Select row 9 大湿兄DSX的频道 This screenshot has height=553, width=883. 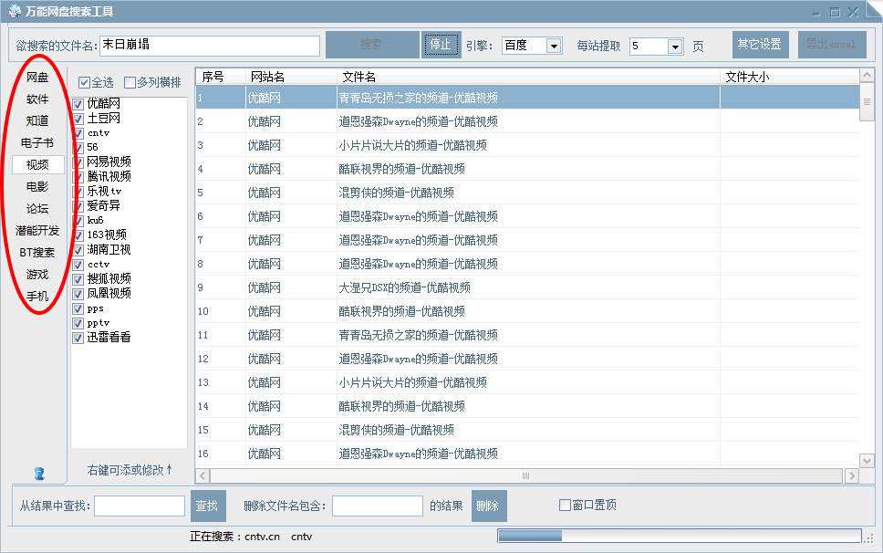tap(527, 287)
